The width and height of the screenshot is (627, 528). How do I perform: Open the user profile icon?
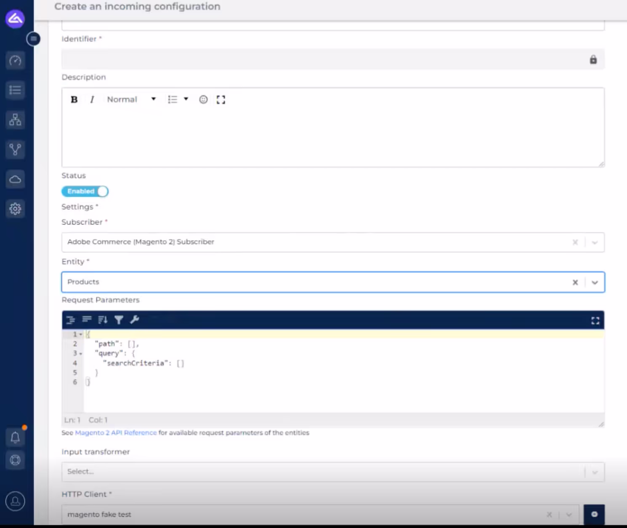(x=15, y=501)
